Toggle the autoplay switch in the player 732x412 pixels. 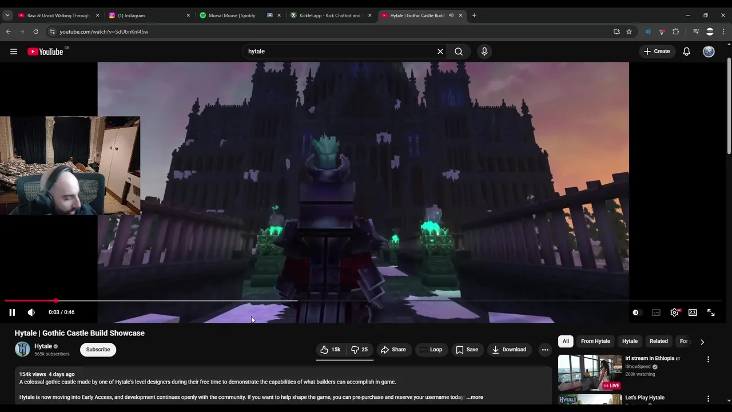click(636, 312)
